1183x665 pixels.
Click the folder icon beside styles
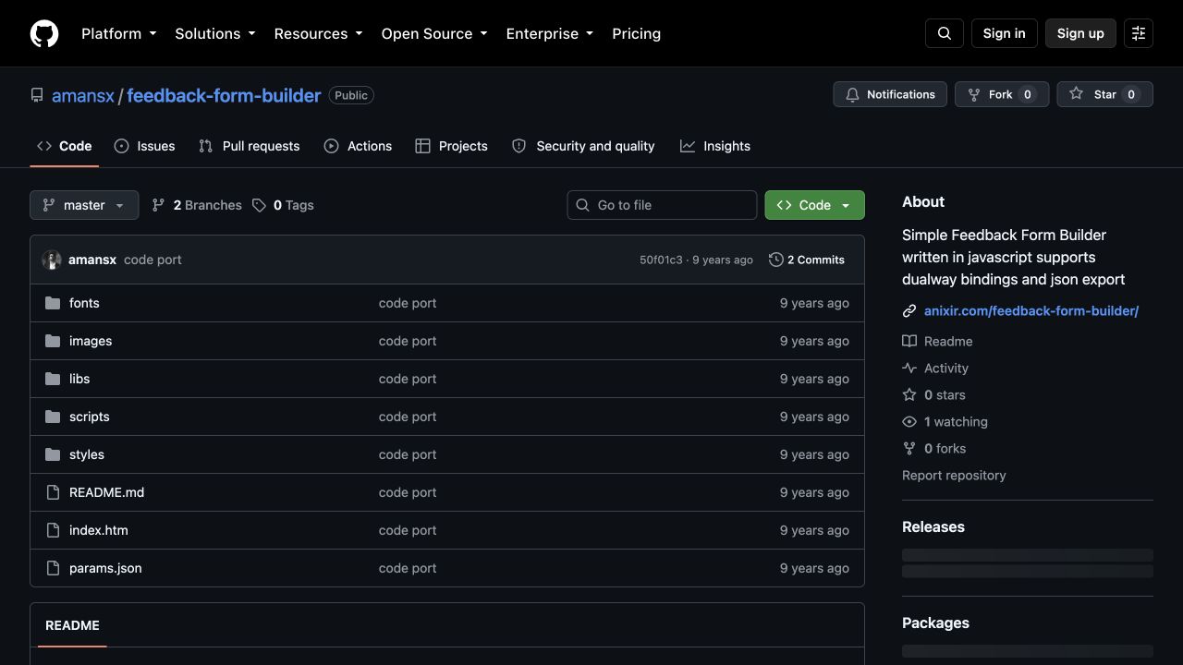pos(53,454)
